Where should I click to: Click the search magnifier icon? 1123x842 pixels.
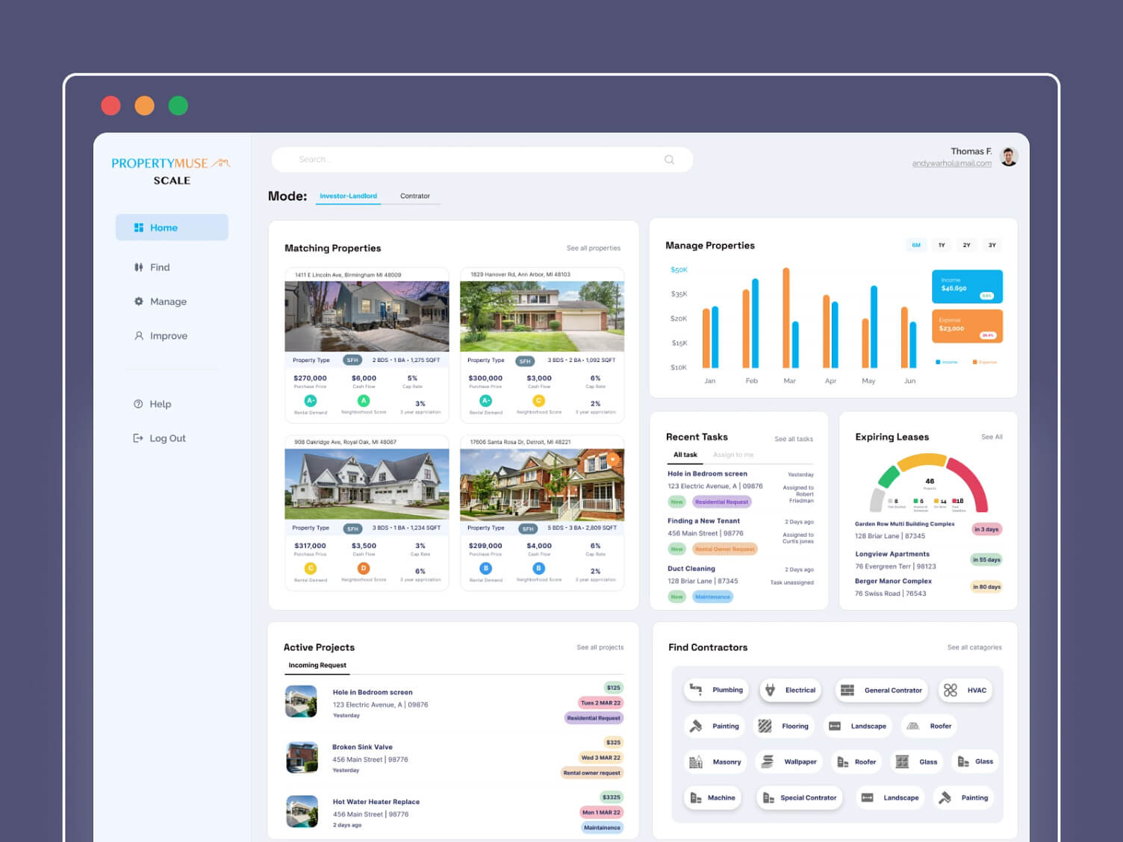pyautogui.click(x=669, y=160)
